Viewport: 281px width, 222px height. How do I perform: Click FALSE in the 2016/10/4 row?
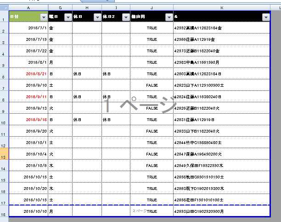coord(152,154)
